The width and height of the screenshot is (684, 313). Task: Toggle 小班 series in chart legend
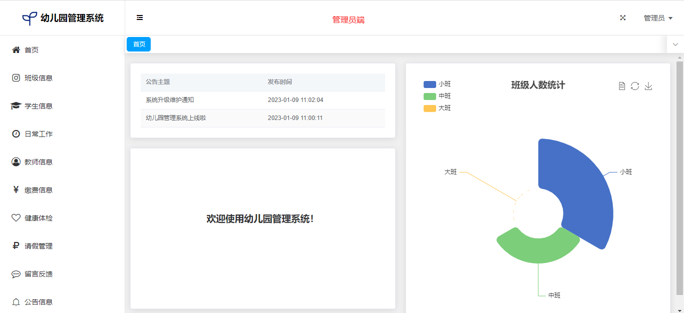(437, 84)
